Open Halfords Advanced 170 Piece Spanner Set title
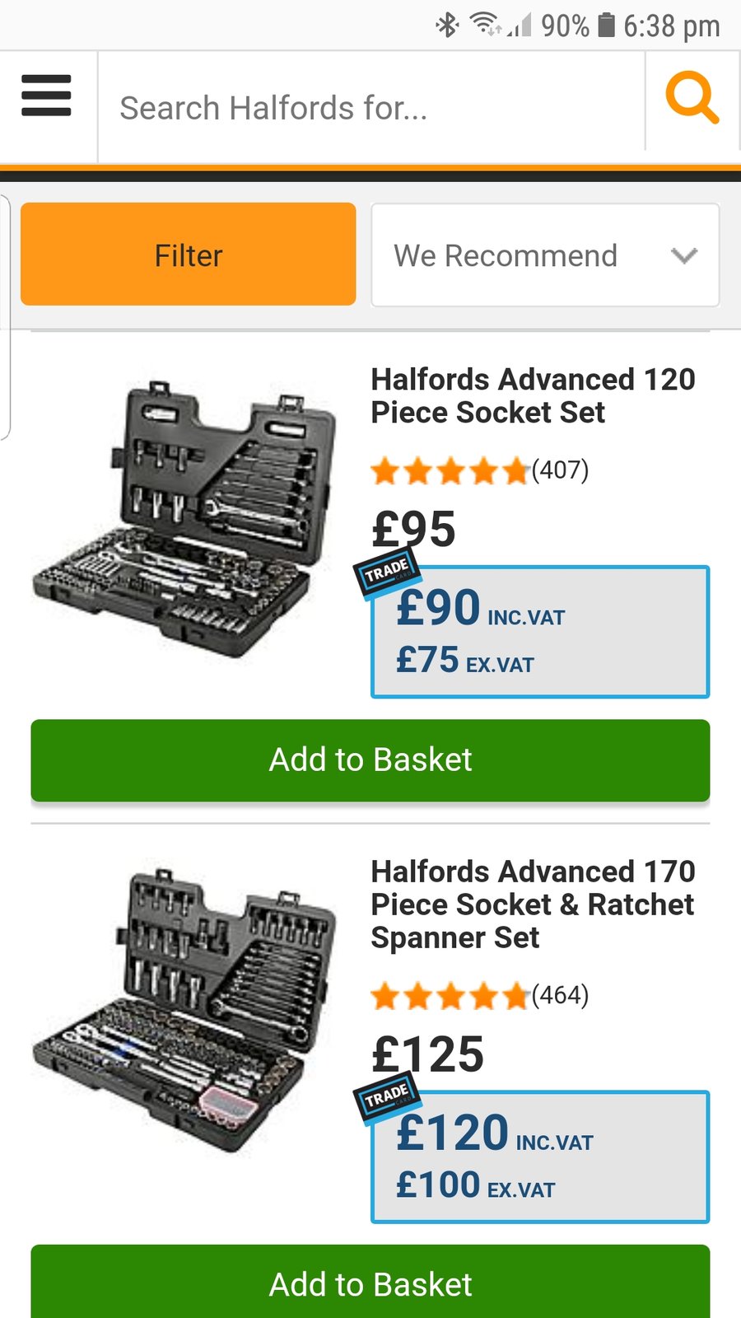Screen dimensions: 741x1318 [x=533, y=904]
